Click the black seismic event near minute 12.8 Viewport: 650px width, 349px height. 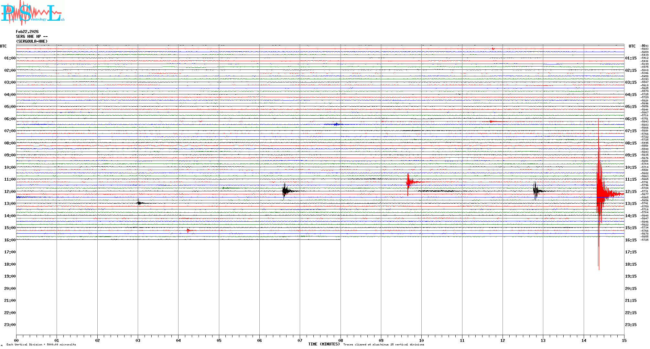536,191
